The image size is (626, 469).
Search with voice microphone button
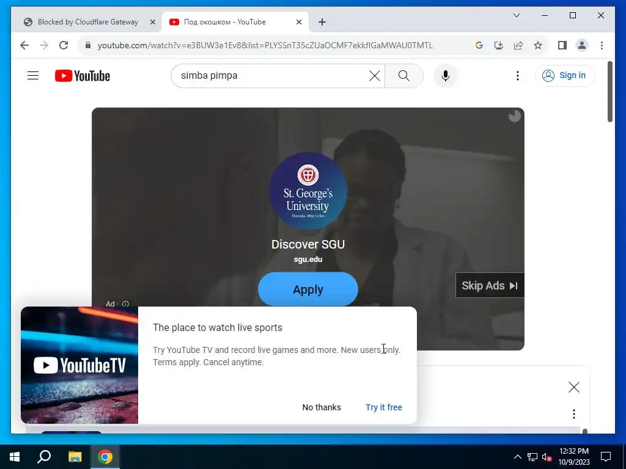446,76
